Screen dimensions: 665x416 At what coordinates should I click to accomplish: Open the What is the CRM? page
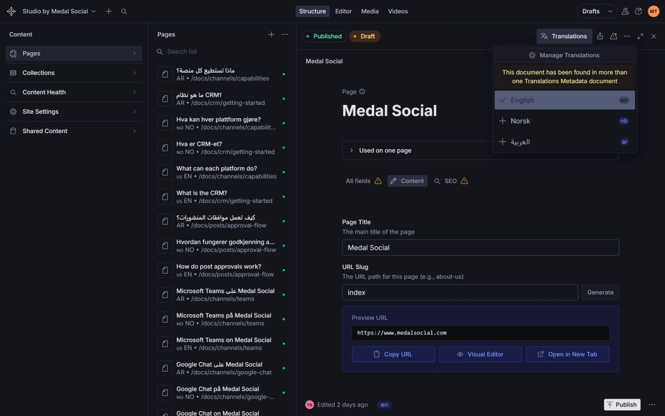[222, 197]
